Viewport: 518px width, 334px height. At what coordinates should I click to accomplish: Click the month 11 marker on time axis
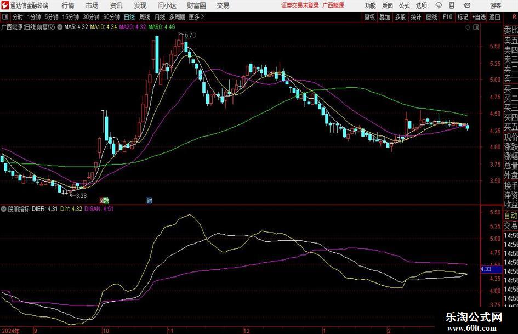tap(170, 331)
